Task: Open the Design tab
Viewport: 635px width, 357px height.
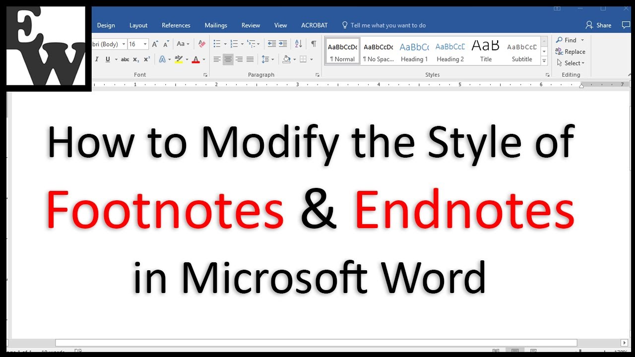Action: [106, 25]
